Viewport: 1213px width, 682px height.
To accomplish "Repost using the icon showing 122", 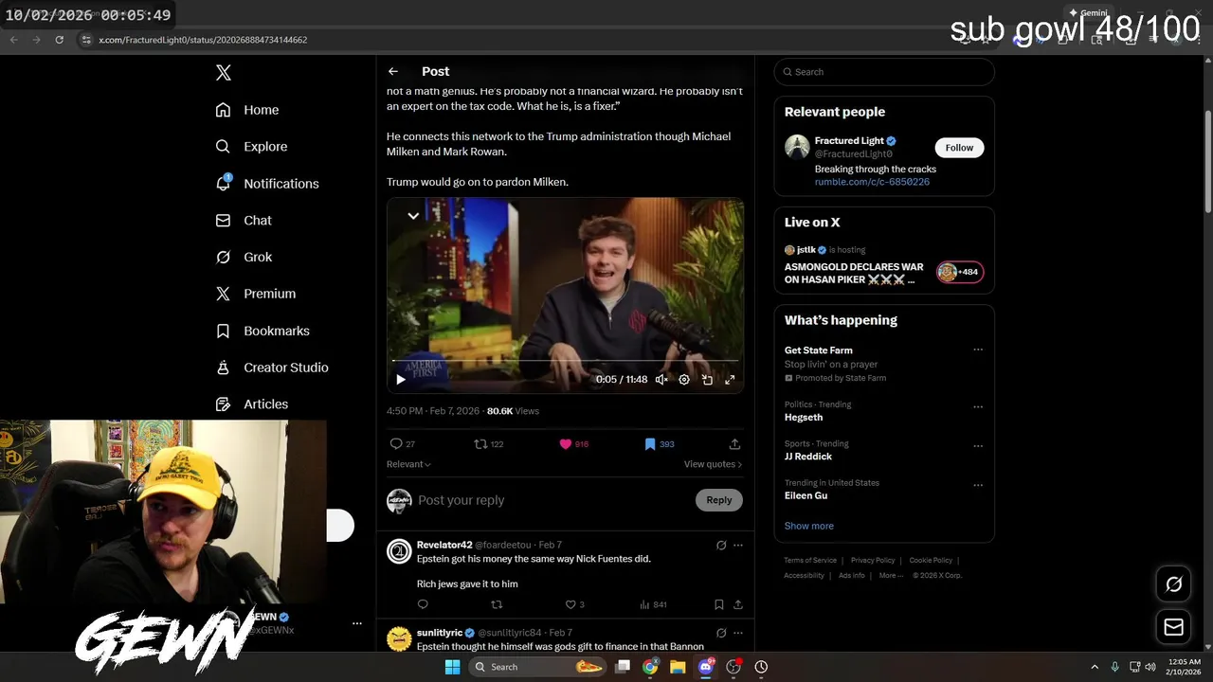I will pyautogui.click(x=488, y=443).
